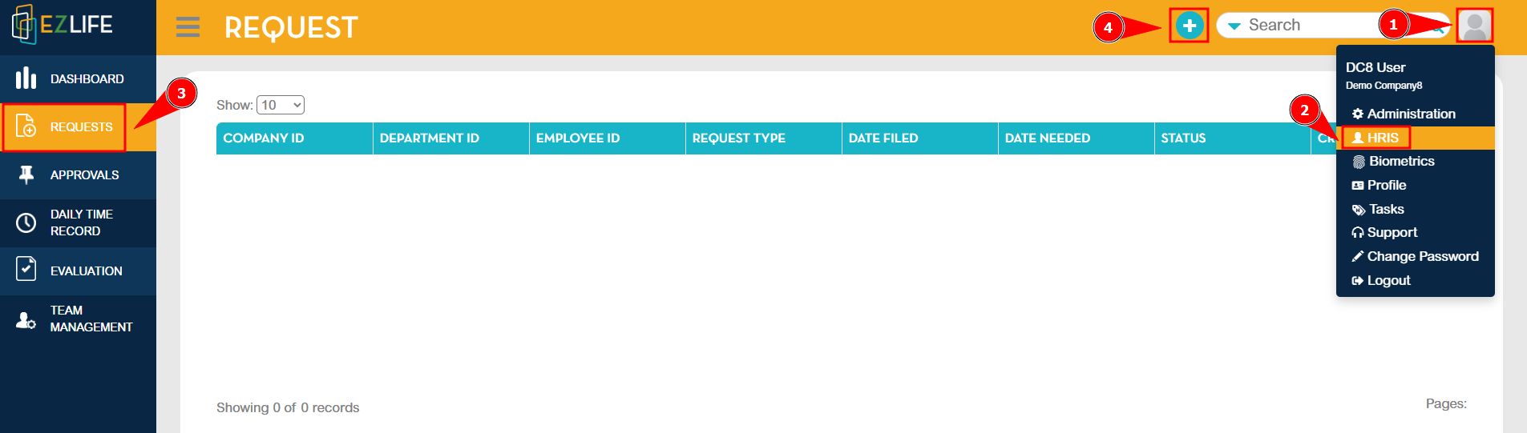Image resolution: width=1527 pixels, height=433 pixels.
Task: Click the Dashboard bar chart icon
Action: 26,78
